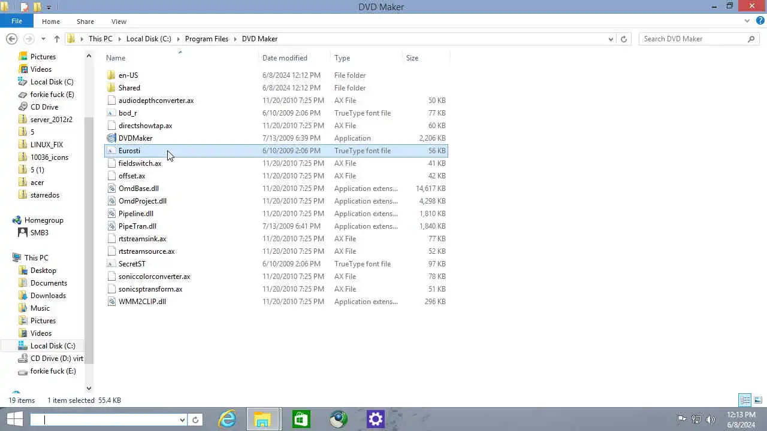Refresh the DVD Maker folder view
Image resolution: width=767 pixels, height=431 pixels.
624,39
